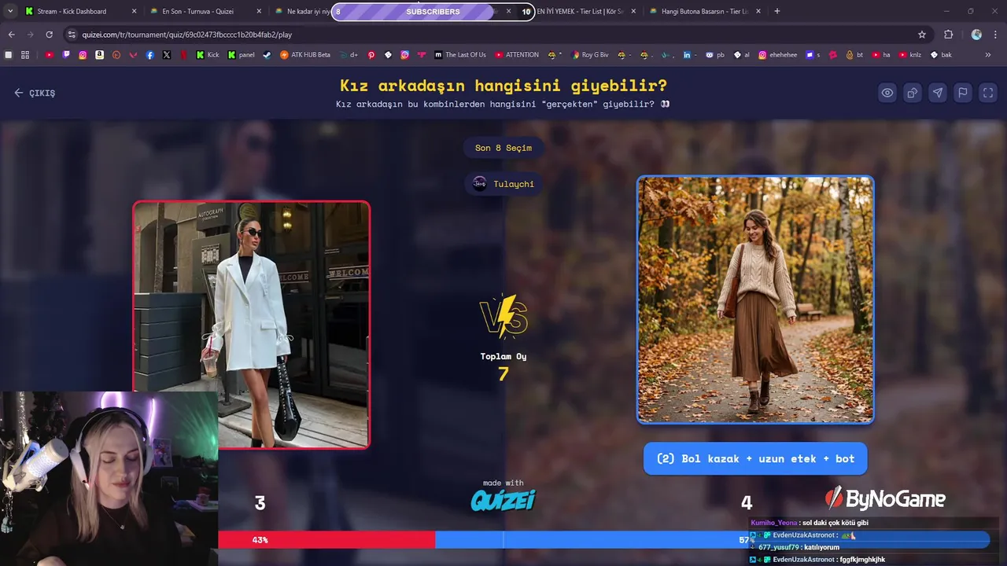Choose the white blazer dress image
The image size is (1007, 566).
pos(252,325)
